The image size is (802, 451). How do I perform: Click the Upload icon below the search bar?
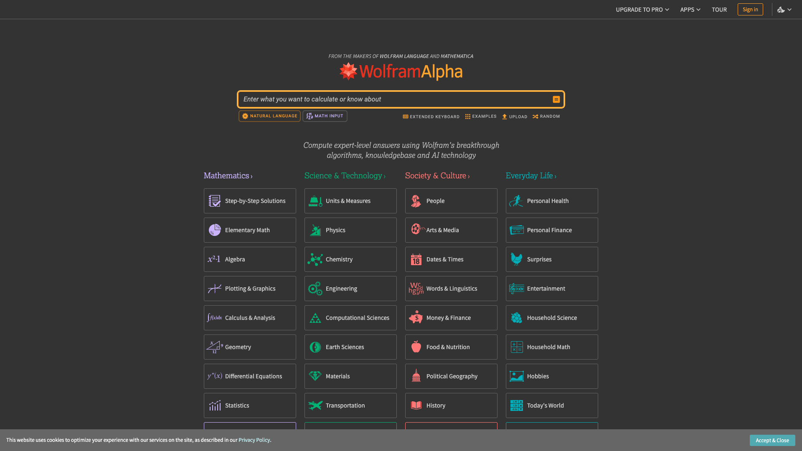(x=505, y=117)
